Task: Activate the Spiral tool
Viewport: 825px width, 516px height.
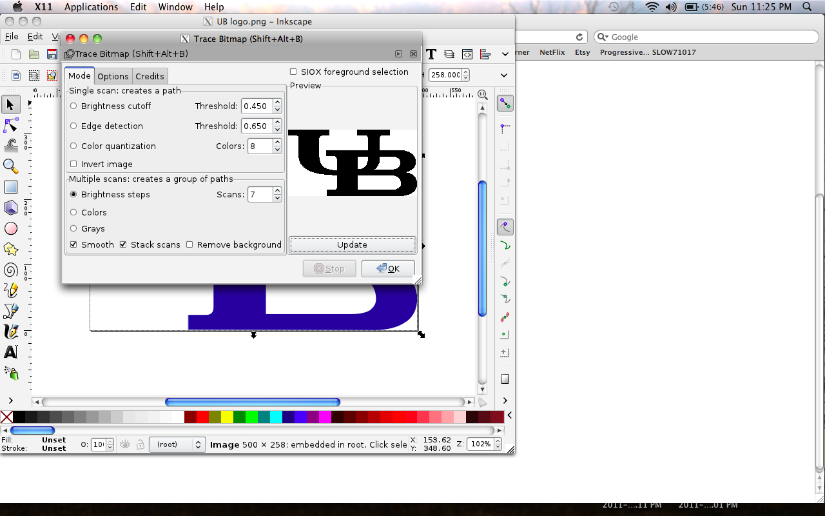Action: (x=10, y=270)
